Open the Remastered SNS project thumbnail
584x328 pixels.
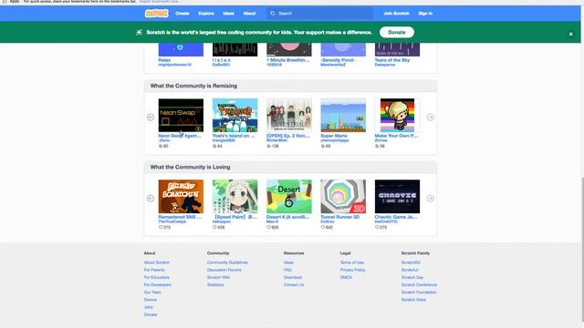181,197
